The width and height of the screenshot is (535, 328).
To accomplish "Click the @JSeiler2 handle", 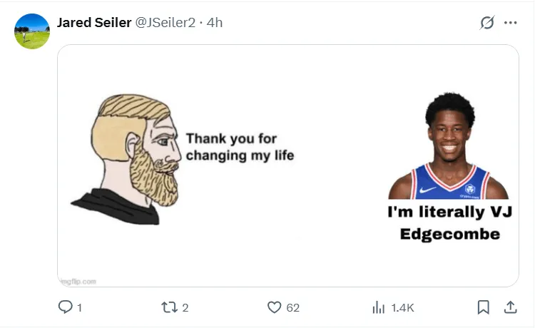I will click(165, 23).
